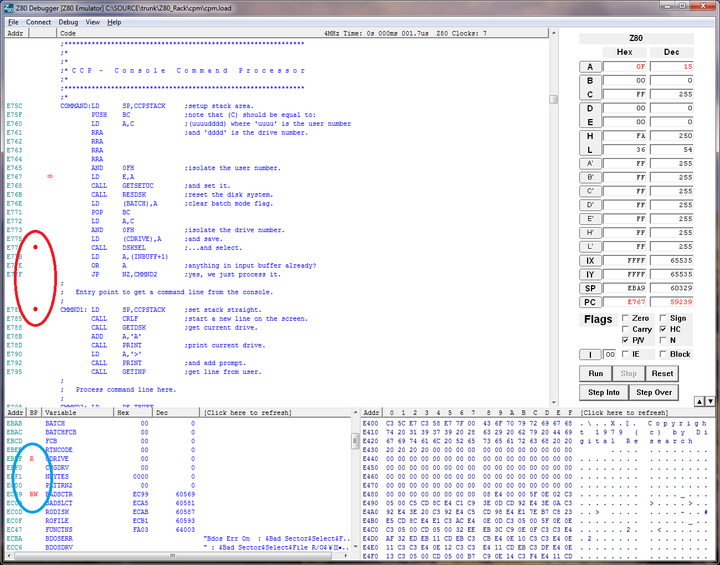Click the Step Into button

tap(604, 392)
